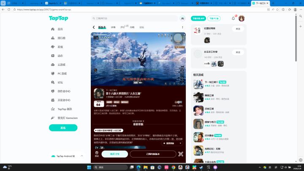Open 云游戏 cloud games in sidebar
The height and width of the screenshot is (171, 304).
61,65
